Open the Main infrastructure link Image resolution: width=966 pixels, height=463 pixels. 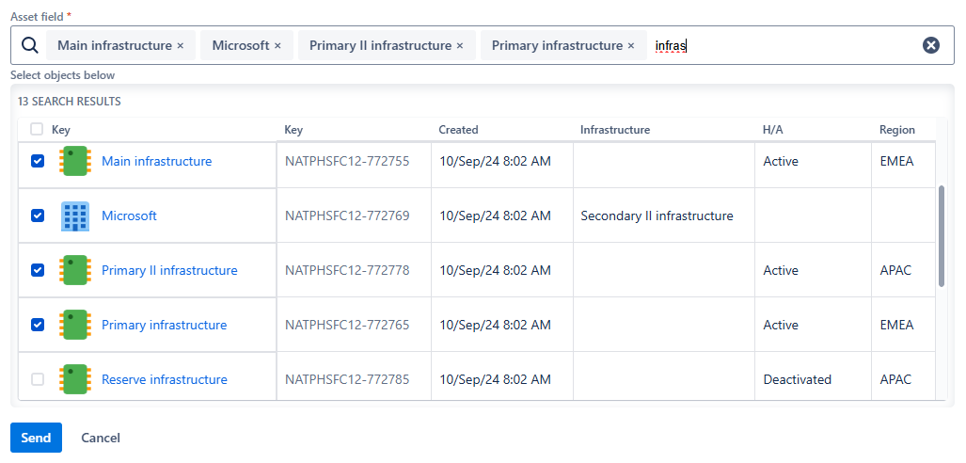(x=156, y=162)
